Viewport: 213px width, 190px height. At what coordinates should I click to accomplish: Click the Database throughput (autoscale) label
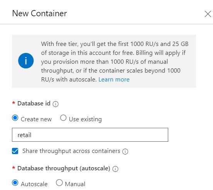(x=64, y=168)
